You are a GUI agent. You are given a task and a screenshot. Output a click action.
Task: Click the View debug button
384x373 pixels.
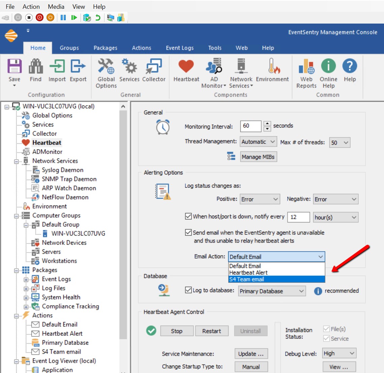tap(339, 367)
